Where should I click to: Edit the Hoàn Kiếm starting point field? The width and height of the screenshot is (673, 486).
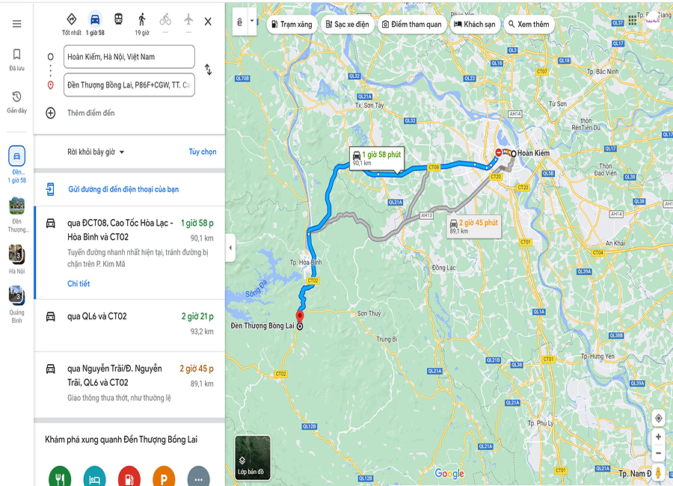point(129,57)
